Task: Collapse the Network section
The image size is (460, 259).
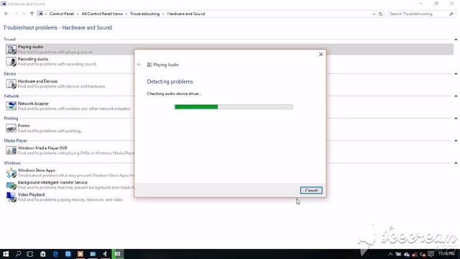Action: point(456,96)
